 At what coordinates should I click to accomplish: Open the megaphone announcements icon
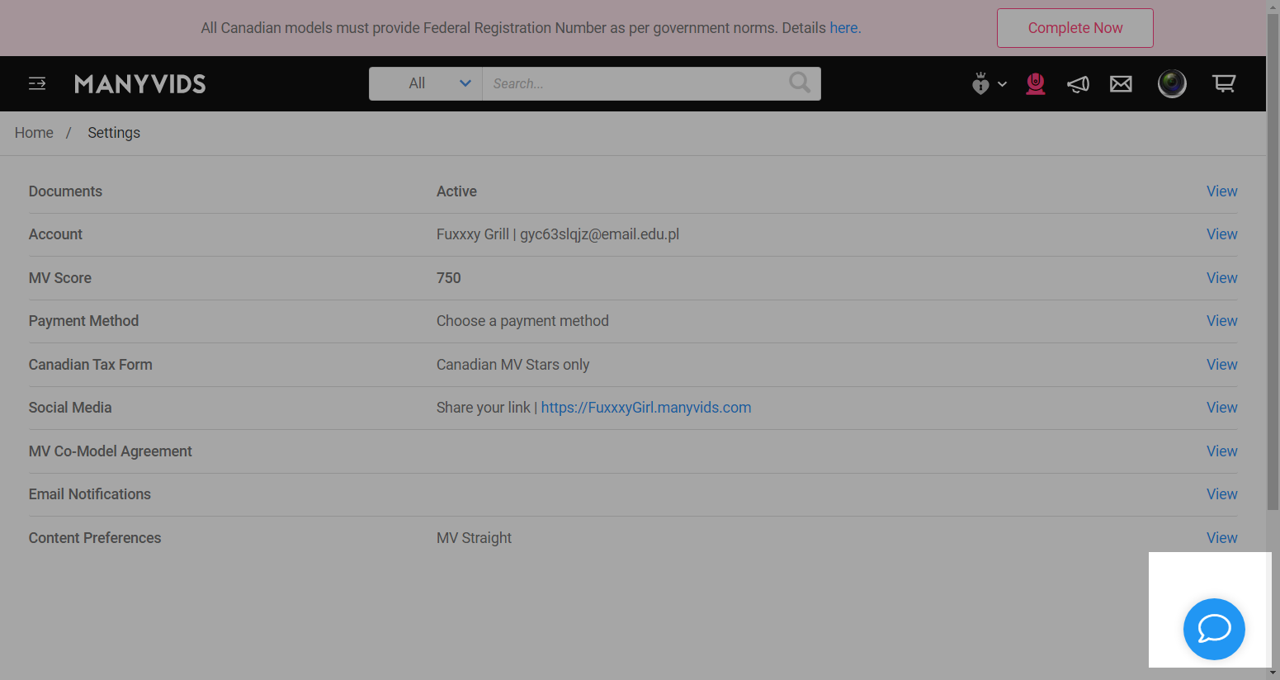coord(1078,83)
